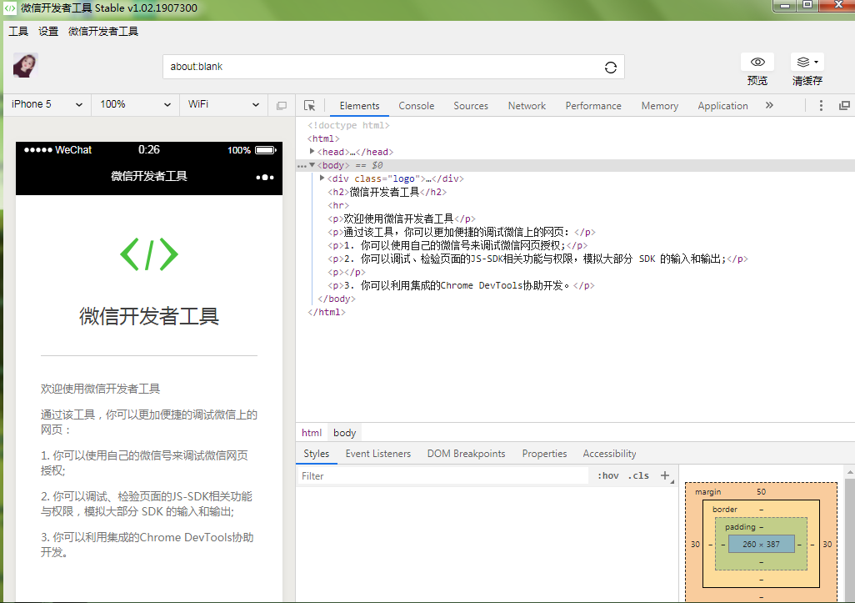Open the 微信开发者工具 menu
The width and height of the screenshot is (855, 603).
point(103,31)
